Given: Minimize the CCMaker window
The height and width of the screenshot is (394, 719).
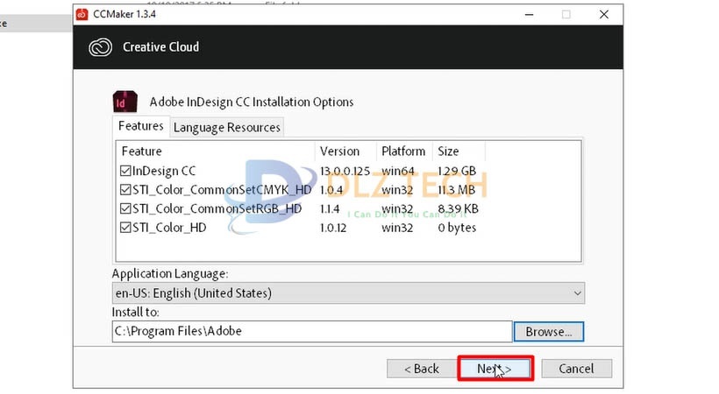Looking at the screenshot, I should 529,15.
